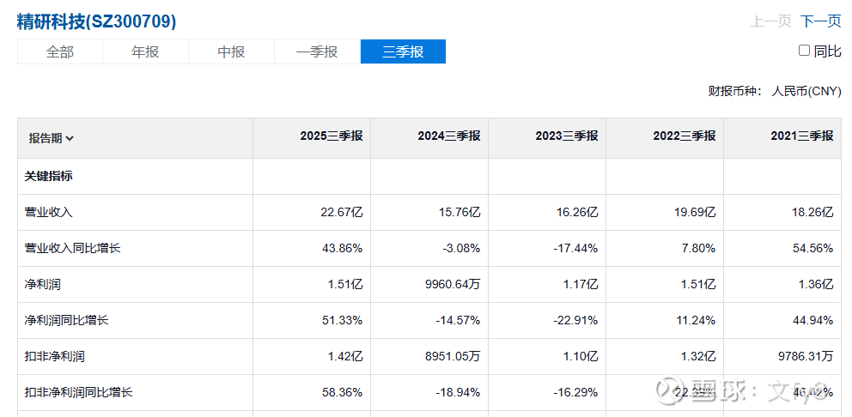Click the 2025三季报 column header
Screen dimensions: 852x417
click(x=331, y=136)
